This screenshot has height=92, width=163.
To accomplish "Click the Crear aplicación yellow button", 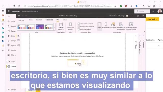I will [x=152, y=19].
